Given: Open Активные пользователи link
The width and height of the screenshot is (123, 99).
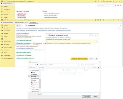Looking at the screenshot, I should pyautogui.click(x=32, y=31).
